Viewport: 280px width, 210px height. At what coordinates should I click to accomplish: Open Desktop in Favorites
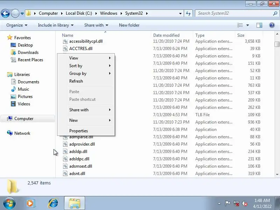(x=25, y=45)
